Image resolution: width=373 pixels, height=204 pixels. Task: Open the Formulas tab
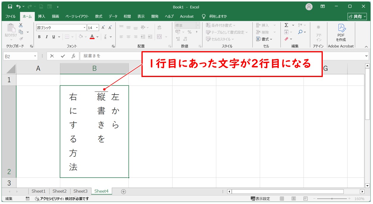pyautogui.click(x=99, y=16)
